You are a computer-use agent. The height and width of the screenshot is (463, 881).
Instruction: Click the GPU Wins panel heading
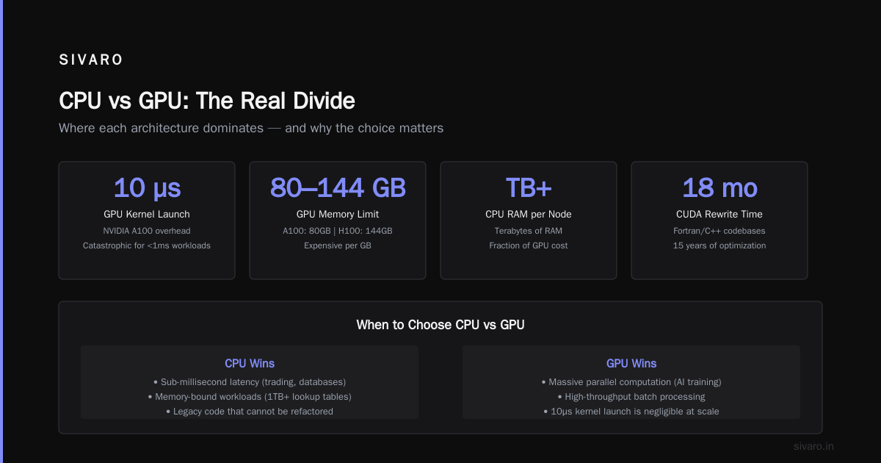pos(631,364)
